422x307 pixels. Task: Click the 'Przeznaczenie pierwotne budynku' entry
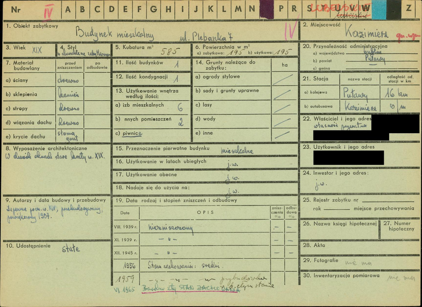pyautogui.click(x=237, y=150)
